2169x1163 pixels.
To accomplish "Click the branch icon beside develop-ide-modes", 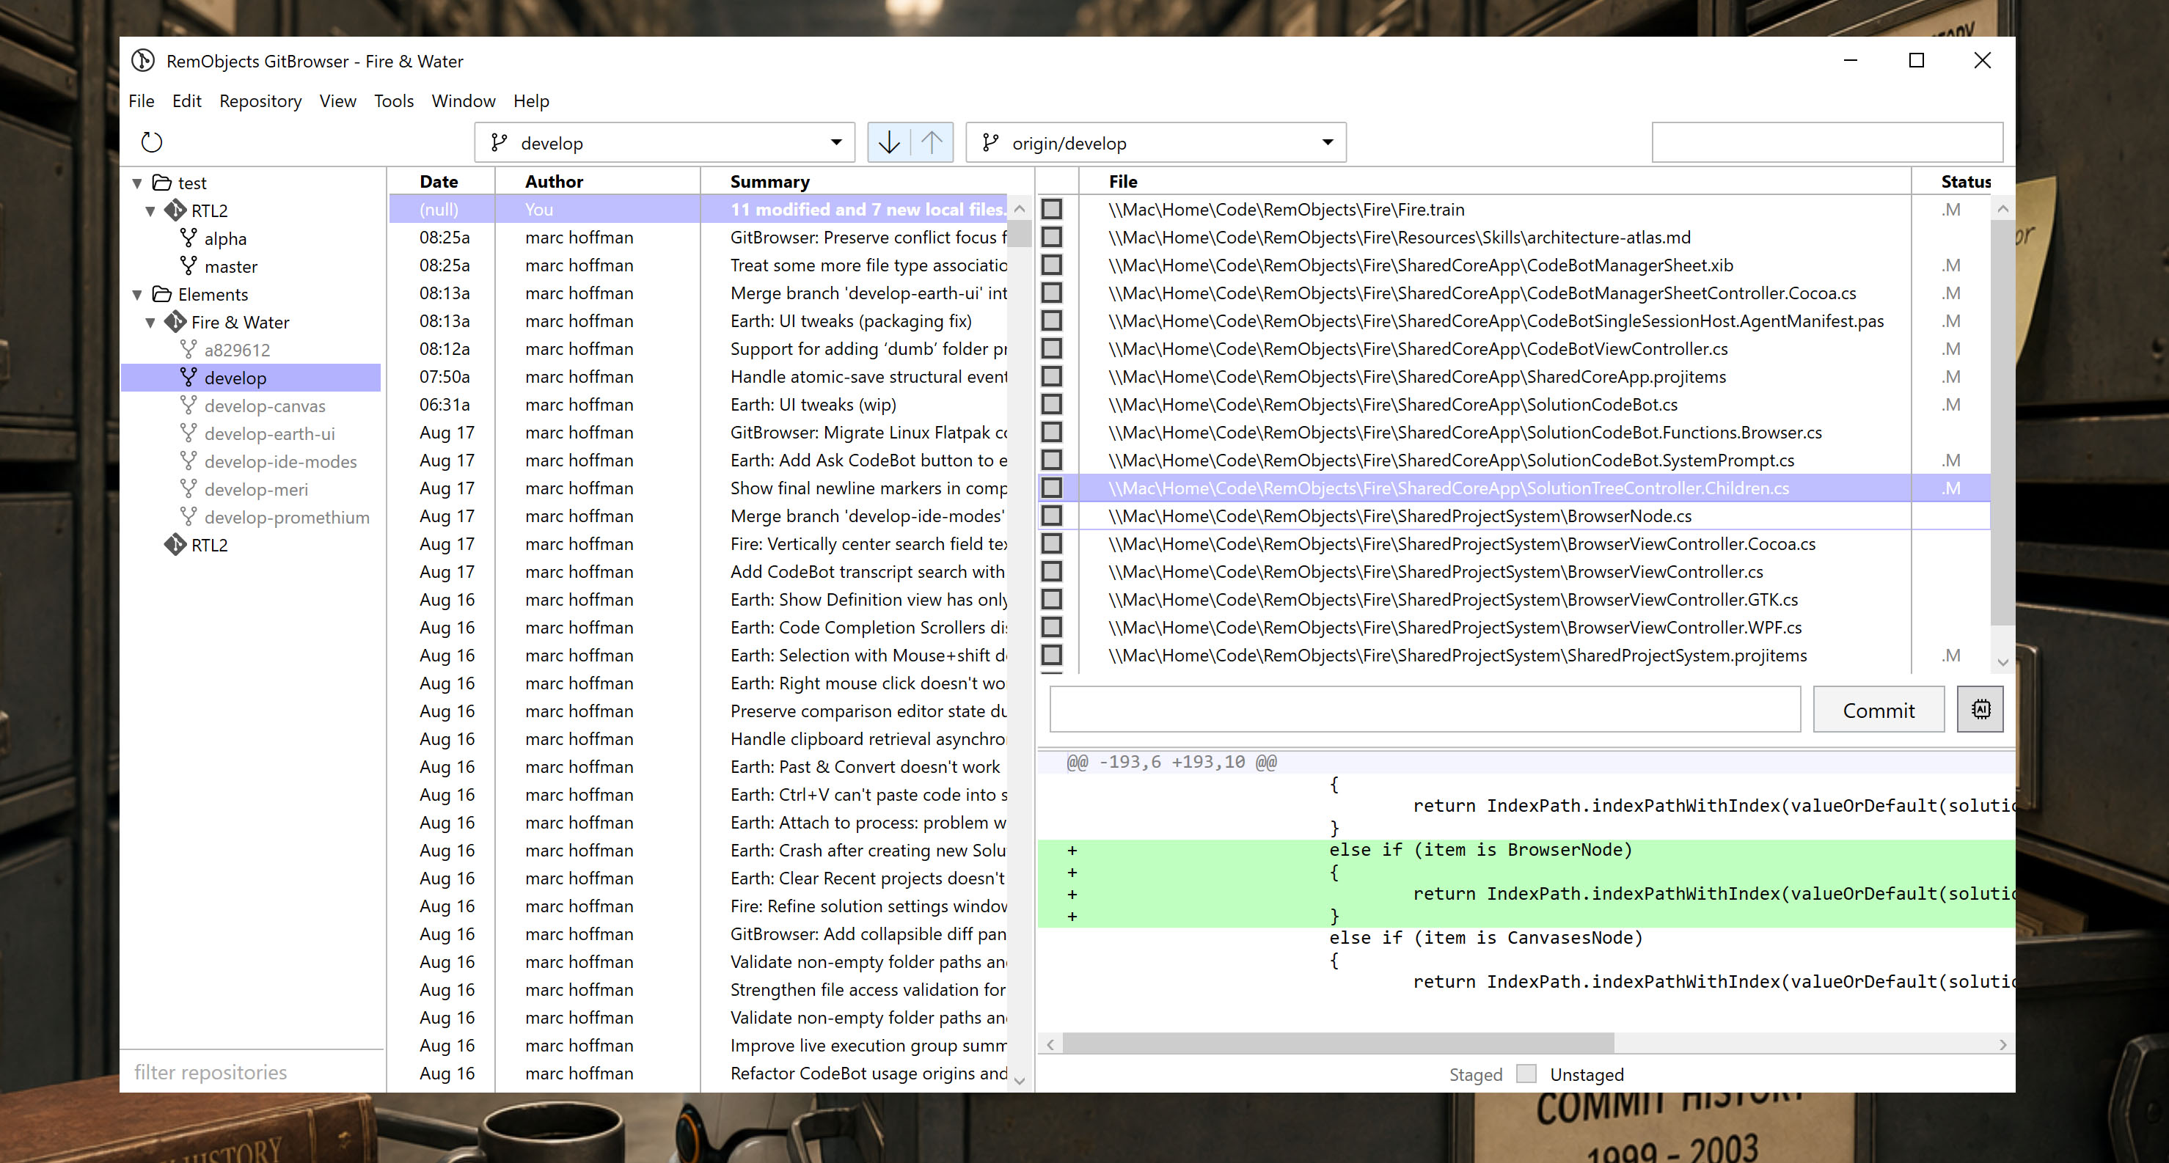I will (189, 461).
